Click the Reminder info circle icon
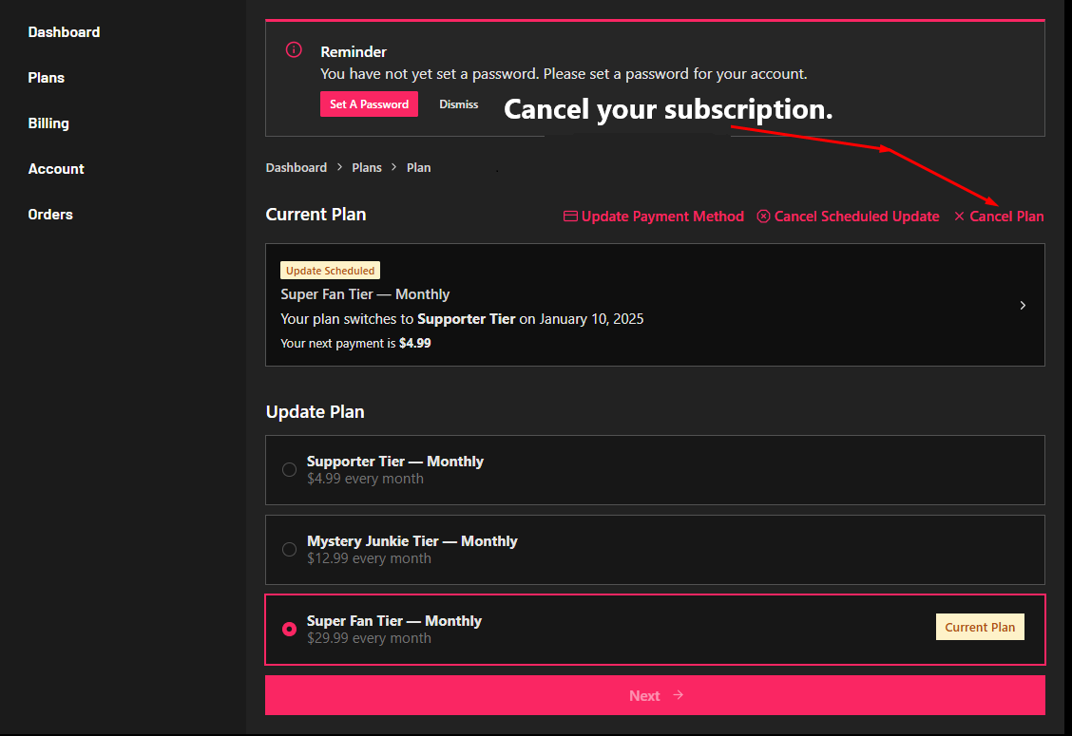The image size is (1072, 736). click(x=294, y=50)
